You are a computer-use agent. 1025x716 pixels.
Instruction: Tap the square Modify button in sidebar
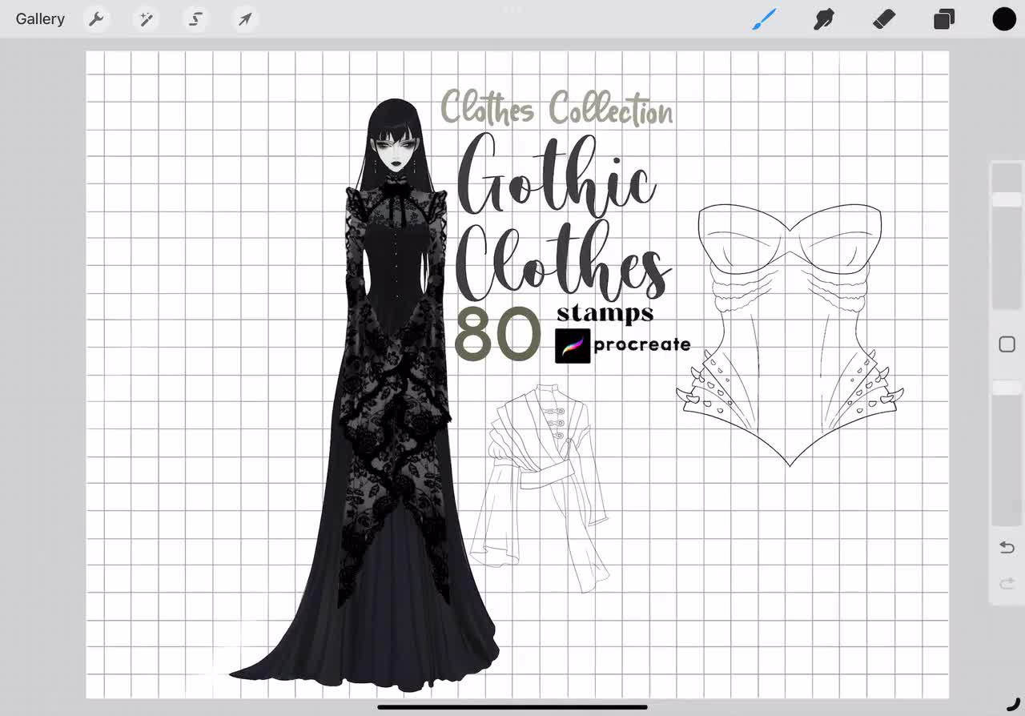(x=1007, y=344)
